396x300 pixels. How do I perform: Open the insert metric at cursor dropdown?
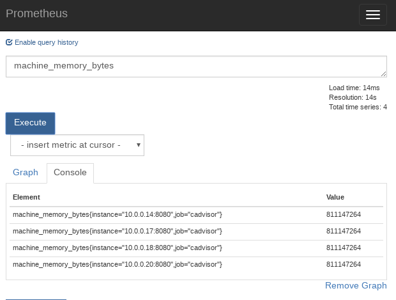77,145
